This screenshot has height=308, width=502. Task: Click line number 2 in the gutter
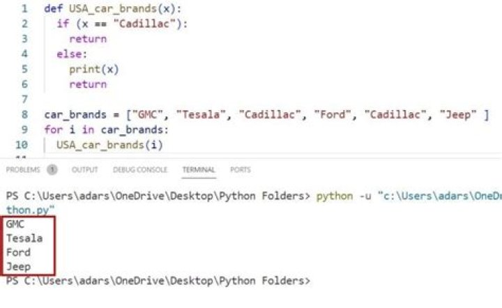click(24, 24)
